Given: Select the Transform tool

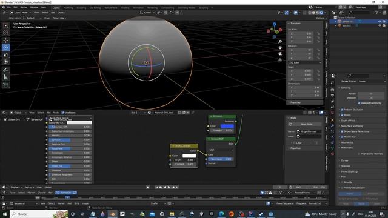Looking at the screenshot, I should [x=5, y=62].
